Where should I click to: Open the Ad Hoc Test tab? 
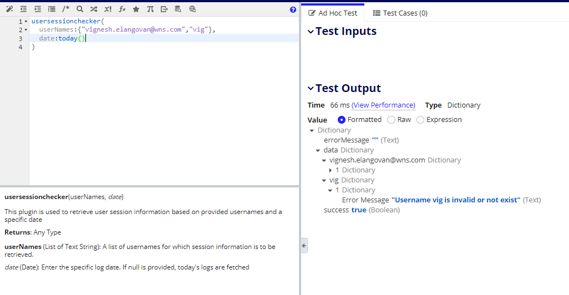(333, 13)
